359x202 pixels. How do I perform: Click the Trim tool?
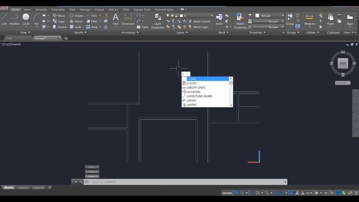(92, 16)
